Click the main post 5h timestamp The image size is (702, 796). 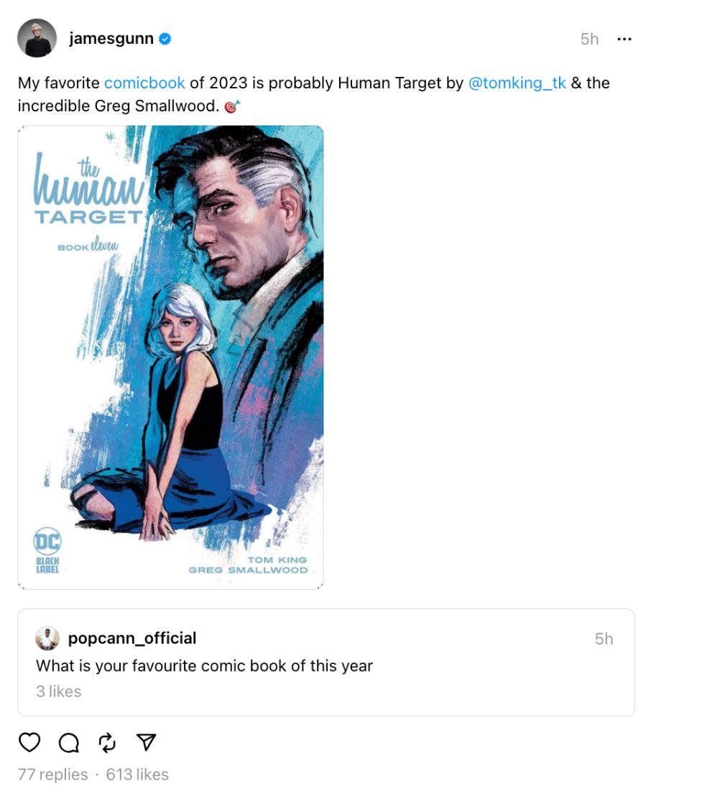click(589, 39)
